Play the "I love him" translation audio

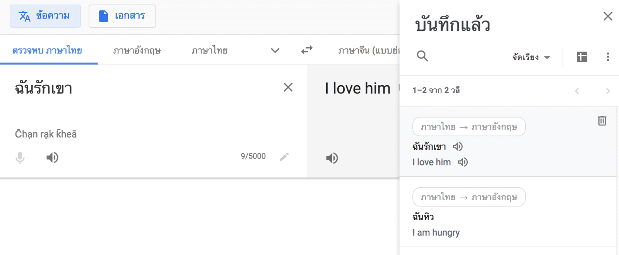[x=332, y=158]
